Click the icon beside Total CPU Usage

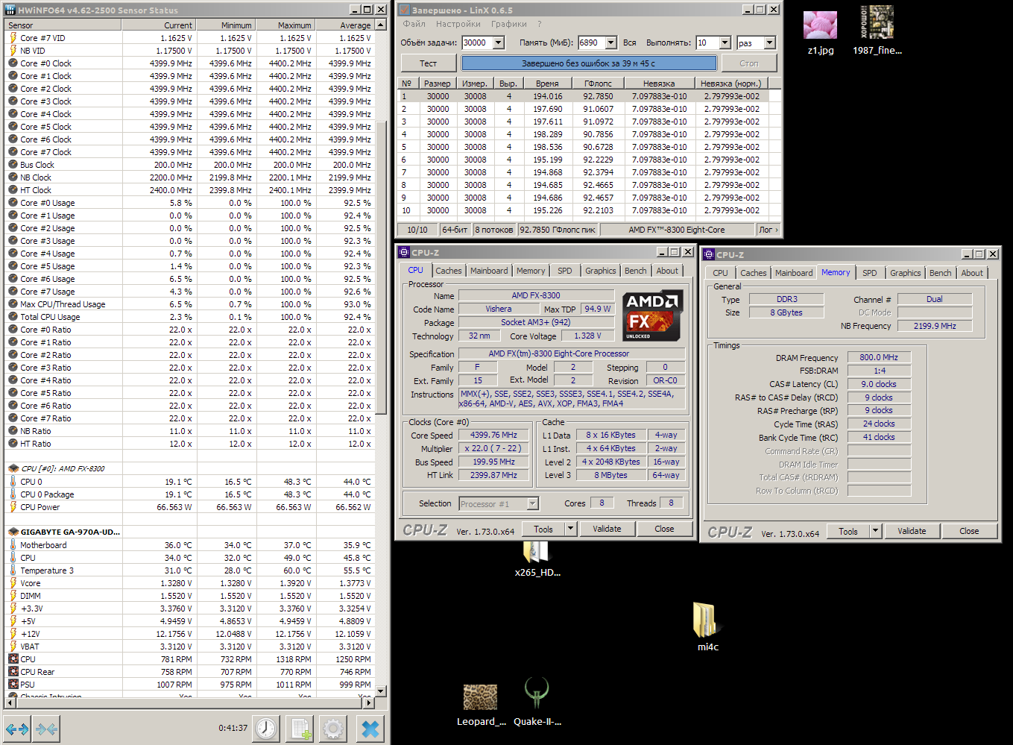point(13,317)
